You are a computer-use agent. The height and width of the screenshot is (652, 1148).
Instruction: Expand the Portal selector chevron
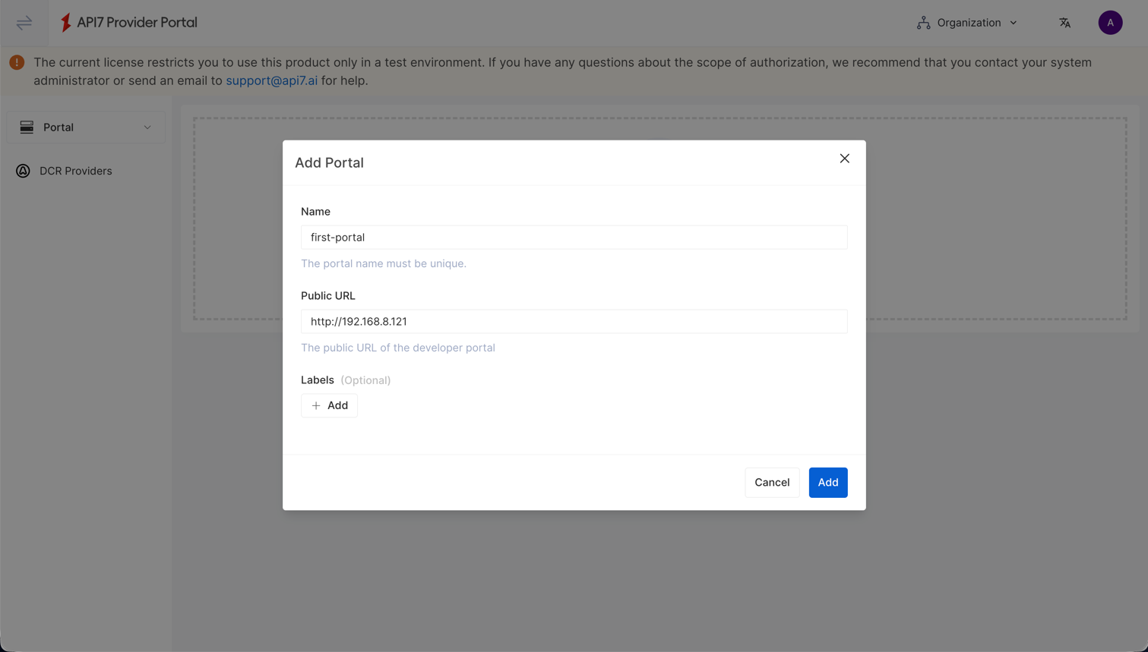pos(147,128)
